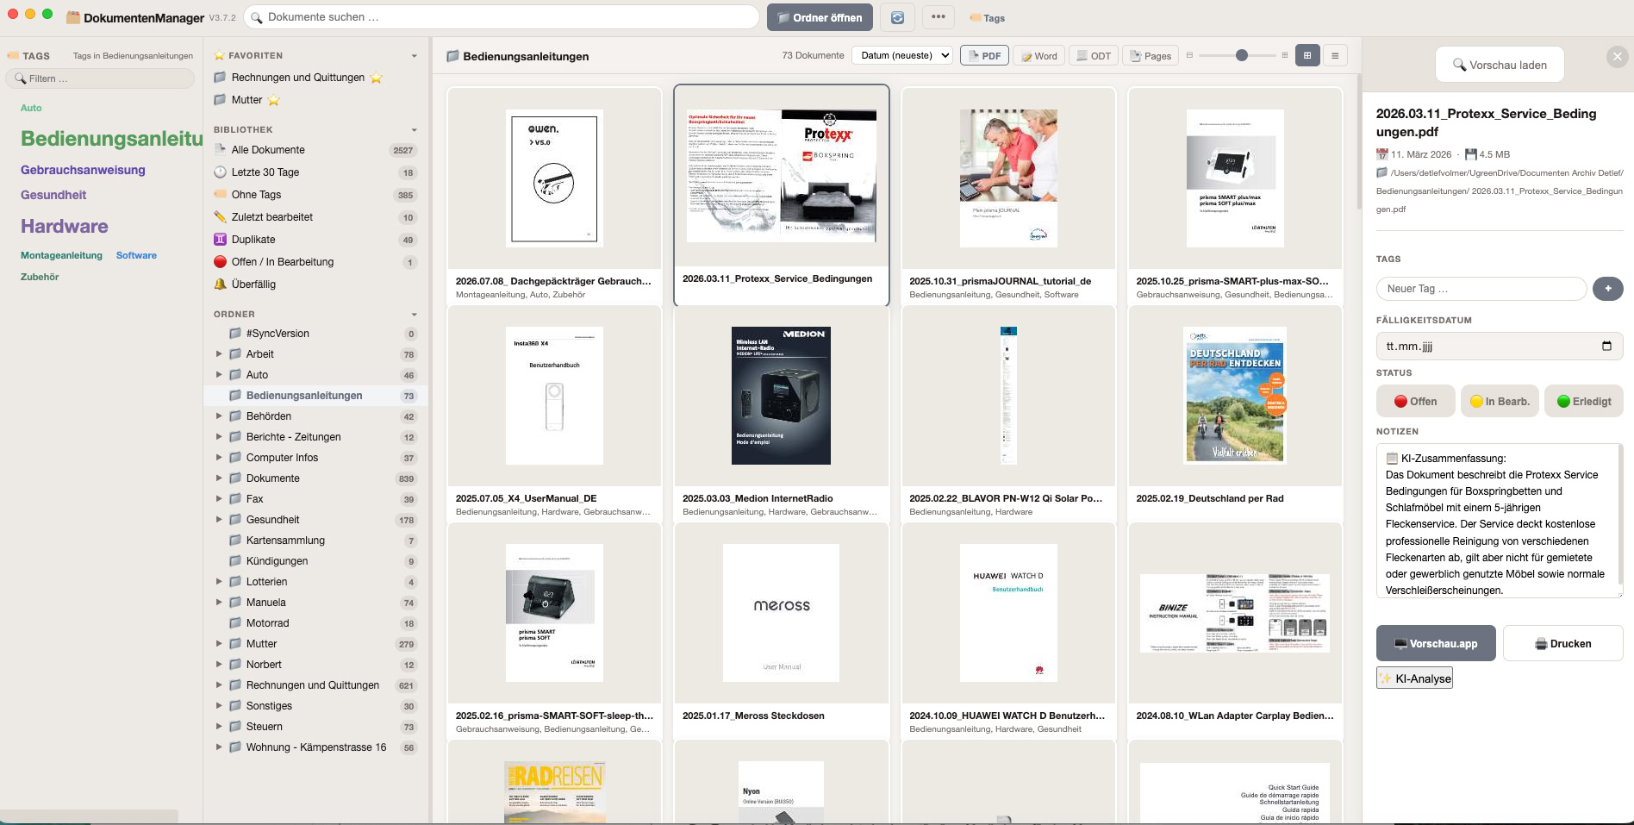Screen dimensions: 1634x825
Task: Close the document detail panel
Action: [x=1618, y=57]
